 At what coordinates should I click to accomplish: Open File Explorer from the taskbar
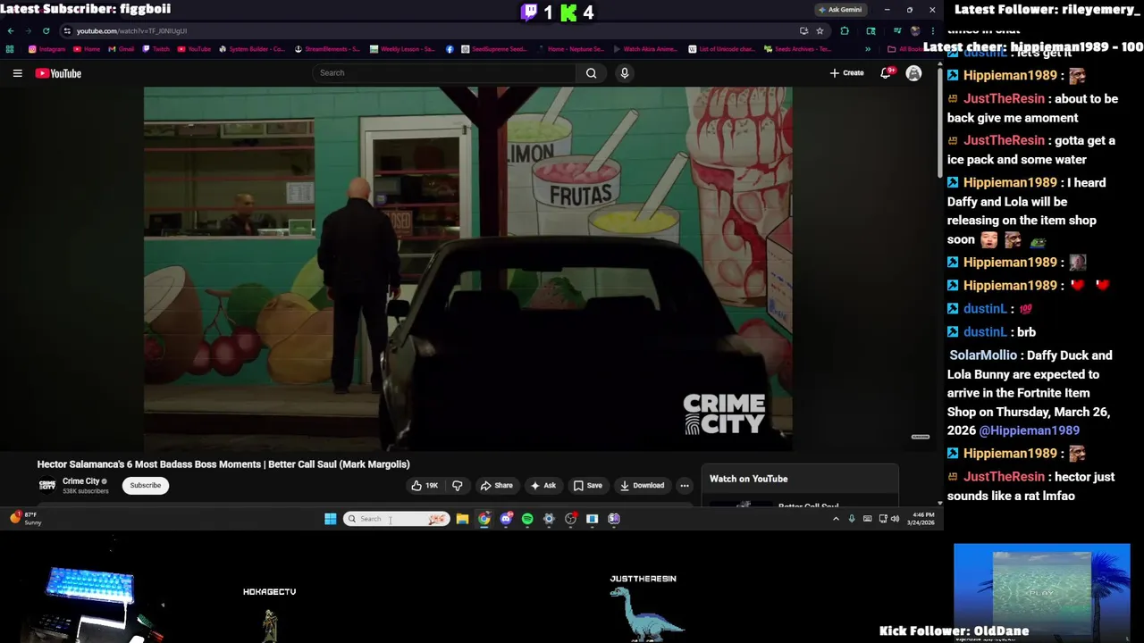[x=462, y=519]
